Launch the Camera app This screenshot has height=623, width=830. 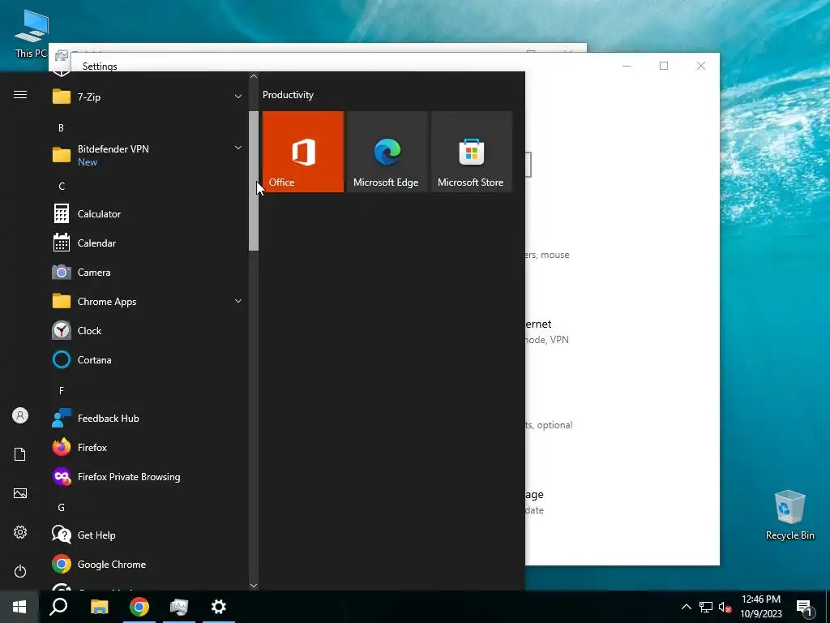click(148, 273)
